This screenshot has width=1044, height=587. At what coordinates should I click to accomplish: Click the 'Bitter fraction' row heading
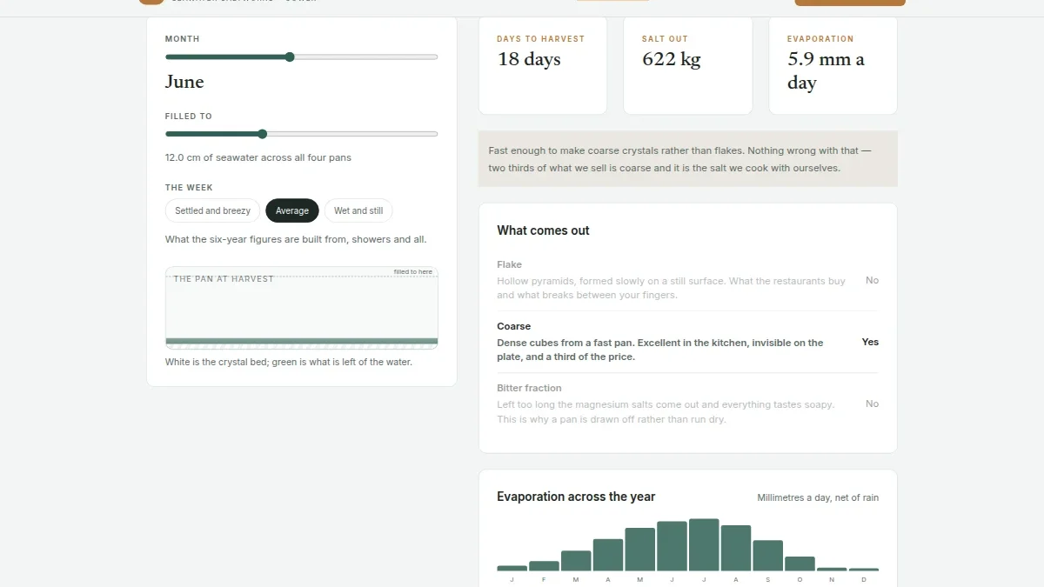(529, 388)
